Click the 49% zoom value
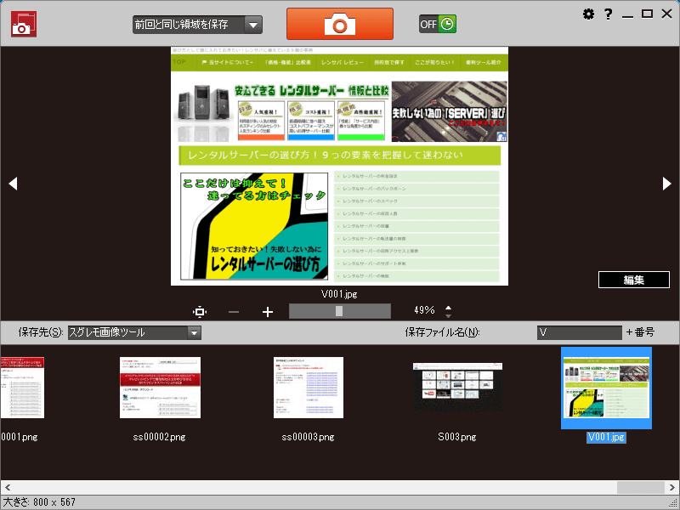This screenshot has height=510, width=680. pos(424,310)
